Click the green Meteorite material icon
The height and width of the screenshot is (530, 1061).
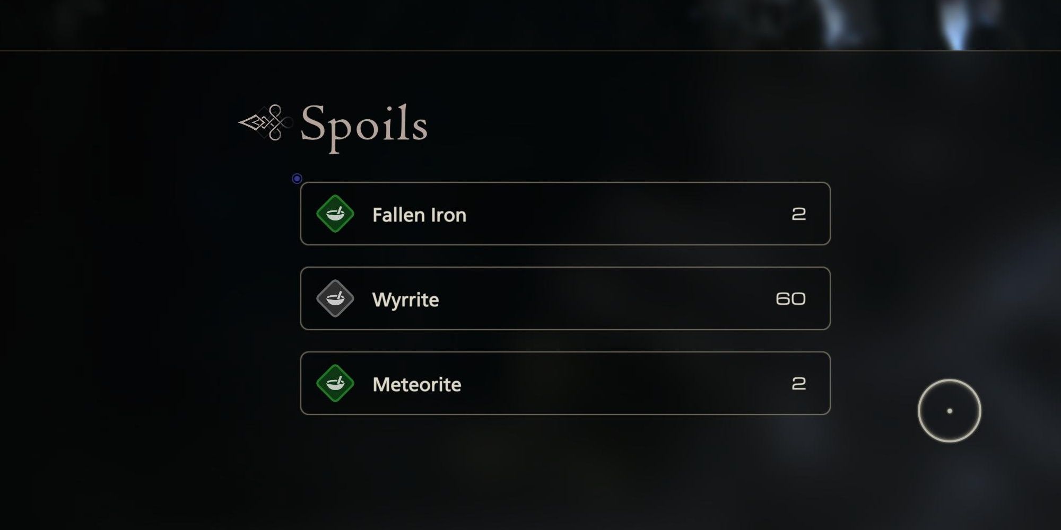[x=335, y=383]
